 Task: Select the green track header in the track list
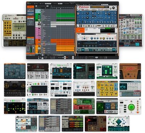tap(38, 17)
